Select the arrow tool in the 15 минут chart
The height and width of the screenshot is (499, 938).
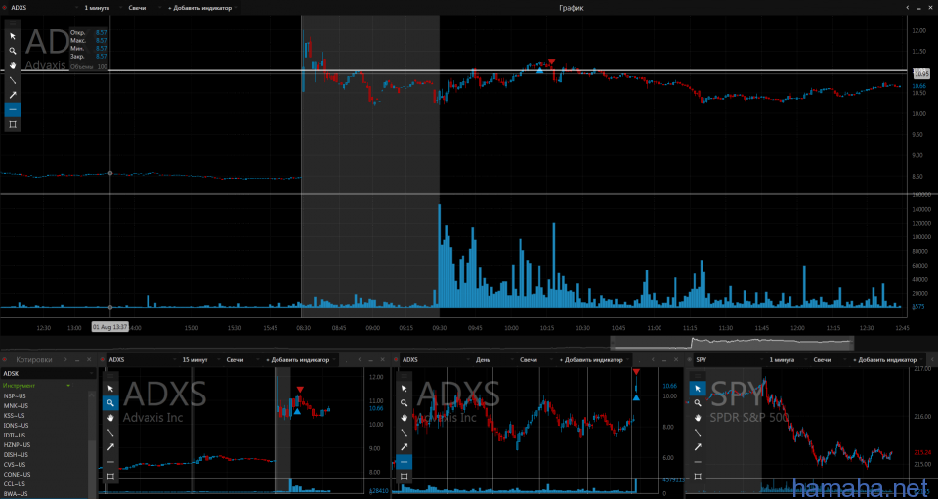click(x=110, y=447)
